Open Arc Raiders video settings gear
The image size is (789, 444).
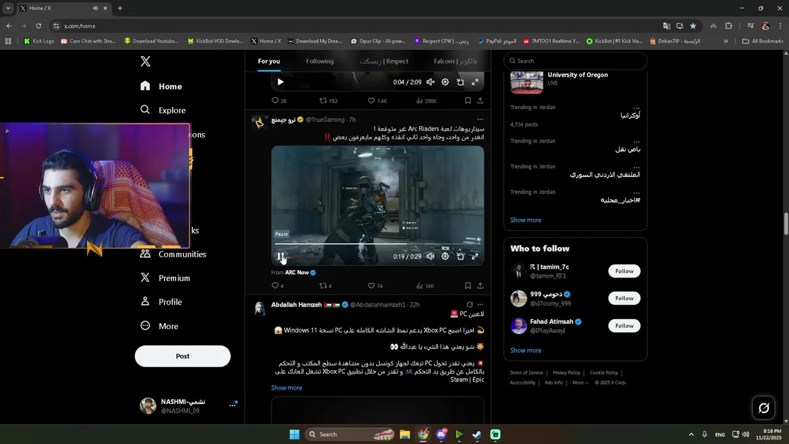click(x=445, y=257)
